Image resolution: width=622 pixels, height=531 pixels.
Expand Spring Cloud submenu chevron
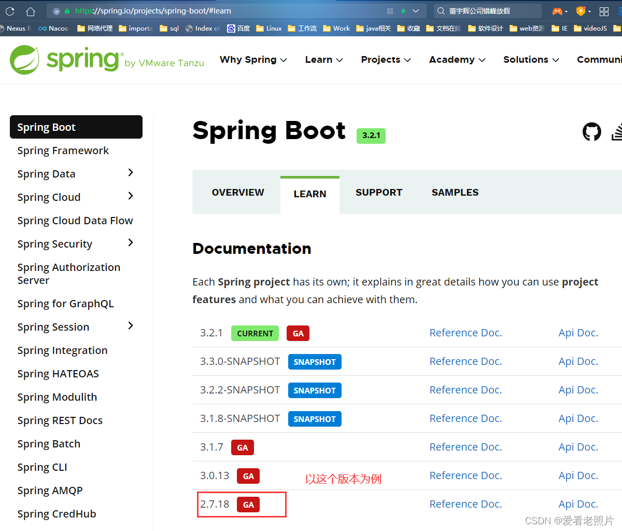(x=131, y=196)
